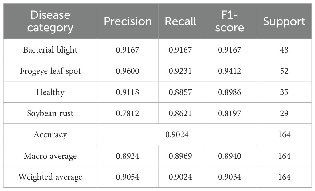Image resolution: width=315 pixels, height=191 pixels.
Task: Select the Frogeye leaf spot row label
Action: pos(50,71)
